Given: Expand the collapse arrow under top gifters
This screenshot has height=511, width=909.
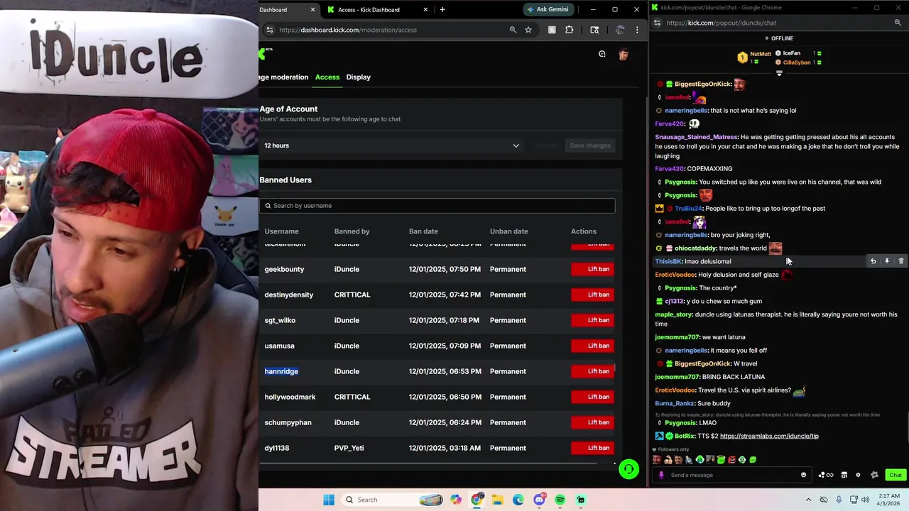Looking at the screenshot, I should (x=779, y=73).
